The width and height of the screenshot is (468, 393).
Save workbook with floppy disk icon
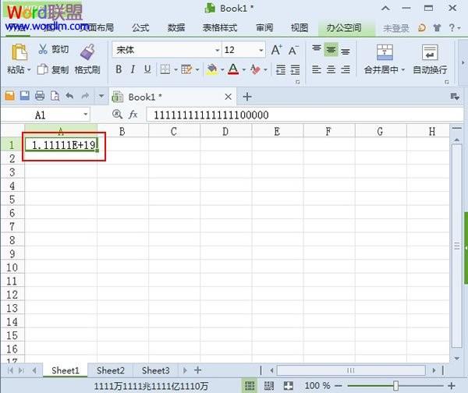coord(25,96)
